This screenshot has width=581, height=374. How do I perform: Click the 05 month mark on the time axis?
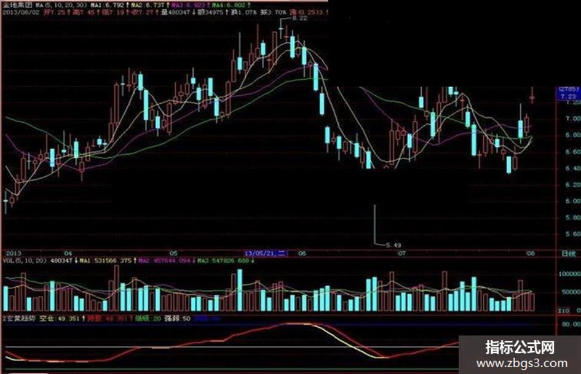173,253
